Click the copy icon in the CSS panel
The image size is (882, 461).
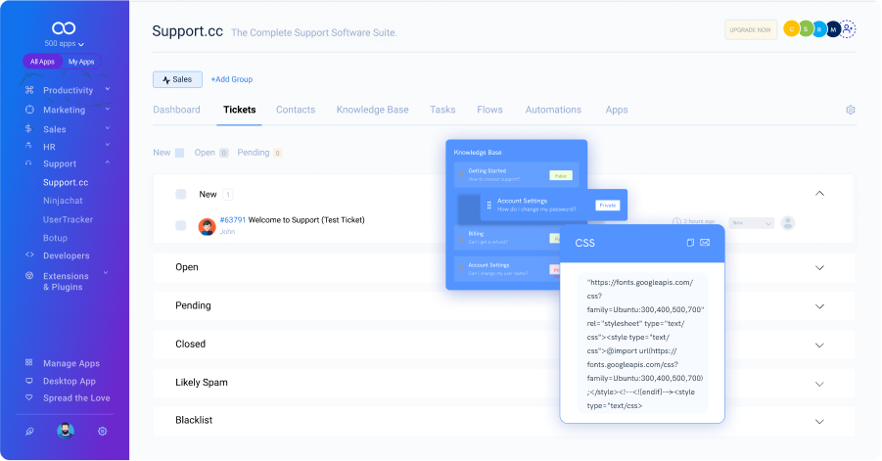pyautogui.click(x=690, y=243)
